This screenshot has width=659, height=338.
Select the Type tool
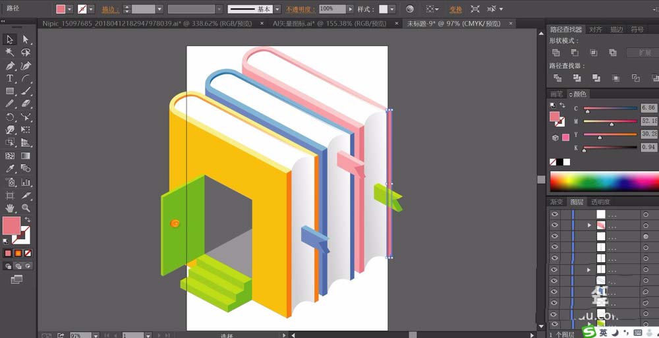(x=10, y=78)
